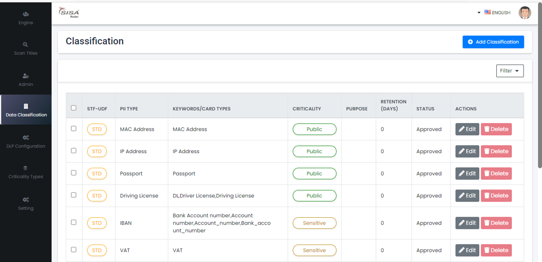Delete the Driving License classification
Screen dimensions: 542x262
(496, 195)
